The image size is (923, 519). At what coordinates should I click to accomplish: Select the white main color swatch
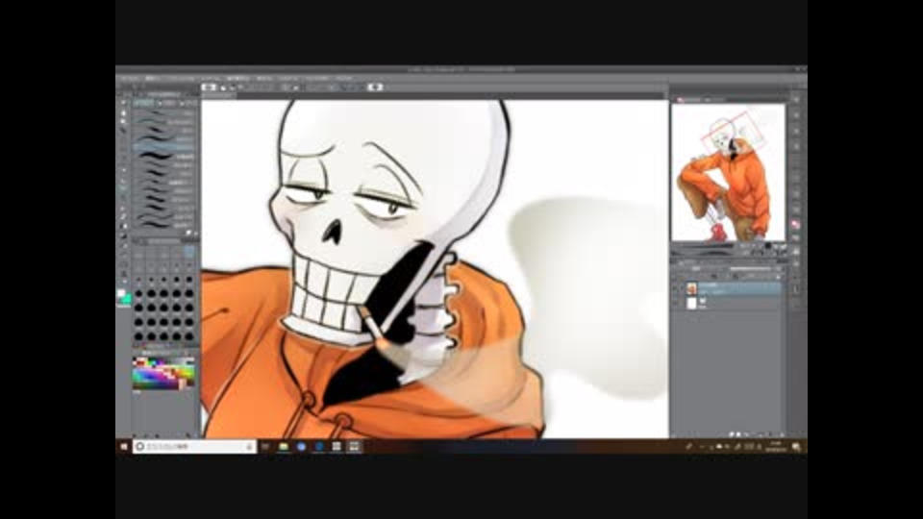121,294
